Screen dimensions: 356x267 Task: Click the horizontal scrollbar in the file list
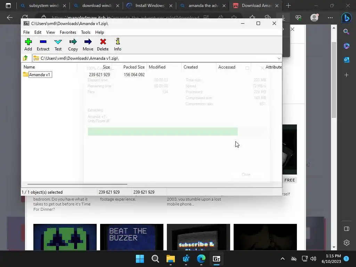tap(77, 184)
